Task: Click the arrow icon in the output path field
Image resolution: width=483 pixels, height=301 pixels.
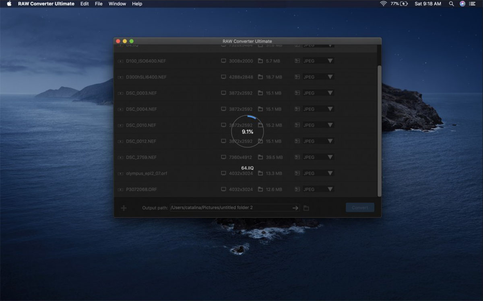Action: [295, 208]
